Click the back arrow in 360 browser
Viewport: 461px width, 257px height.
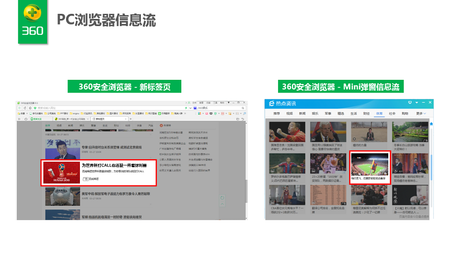click(x=19, y=108)
